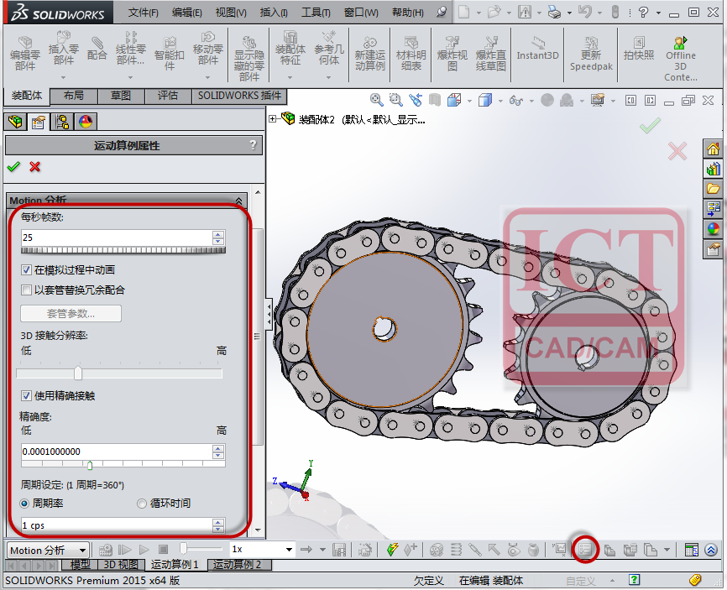
Task: Toggle the 在模拟过程中动画 checkbox
Action: 26,269
